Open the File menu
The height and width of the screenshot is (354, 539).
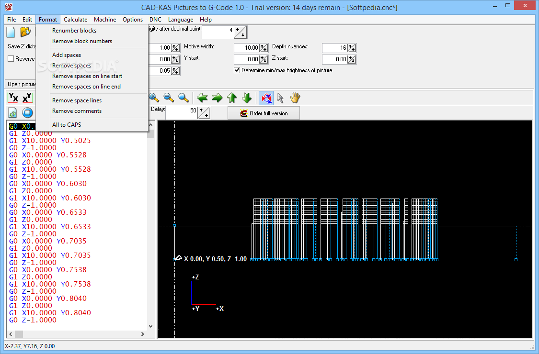tap(11, 20)
